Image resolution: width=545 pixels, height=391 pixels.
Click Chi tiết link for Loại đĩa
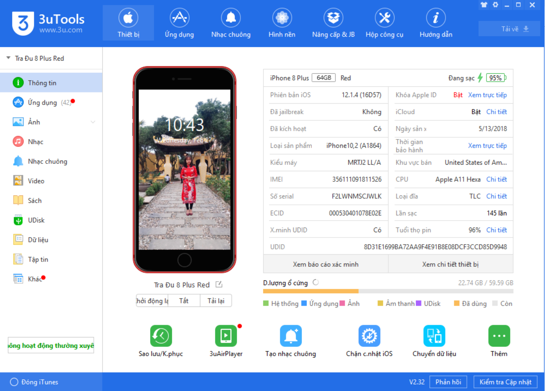pos(497,197)
